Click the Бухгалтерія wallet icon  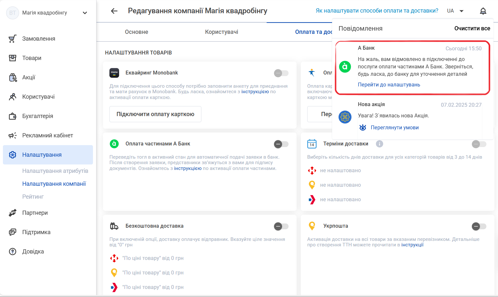pyautogui.click(x=13, y=116)
